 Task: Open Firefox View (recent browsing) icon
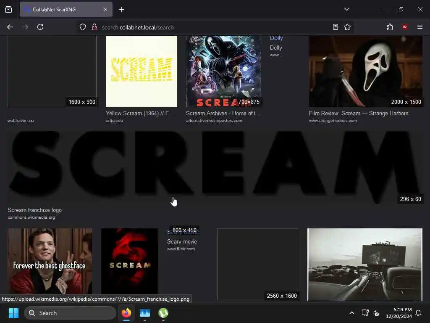pos(8,9)
